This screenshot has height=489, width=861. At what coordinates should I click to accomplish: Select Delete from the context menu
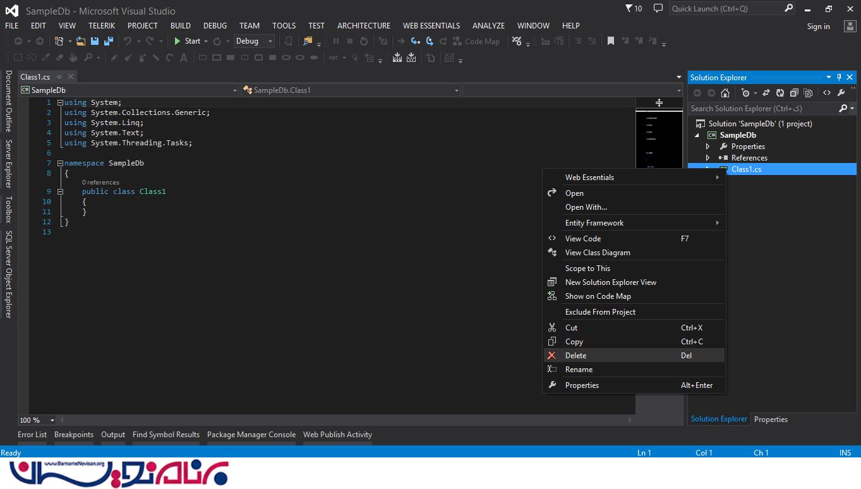[575, 356]
